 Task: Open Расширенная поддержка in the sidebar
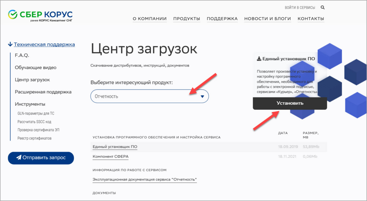point(43,92)
